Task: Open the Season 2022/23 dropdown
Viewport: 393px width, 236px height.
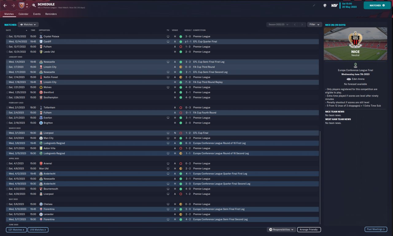Action: pyautogui.click(x=278, y=25)
